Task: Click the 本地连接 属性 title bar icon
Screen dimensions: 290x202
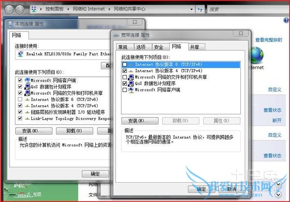Action: pyautogui.click(x=10, y=24)
